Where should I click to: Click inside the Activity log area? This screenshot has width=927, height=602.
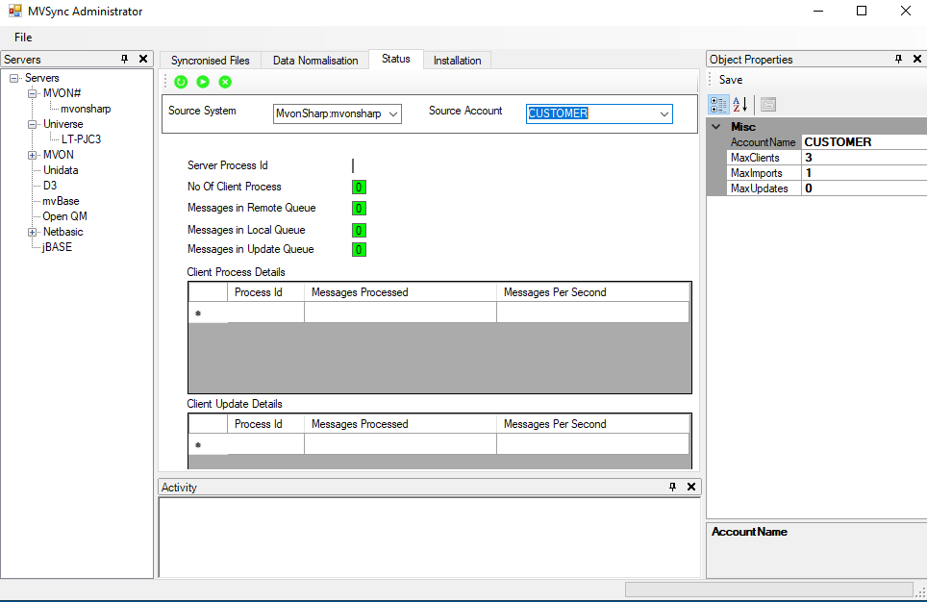point(429,538)
